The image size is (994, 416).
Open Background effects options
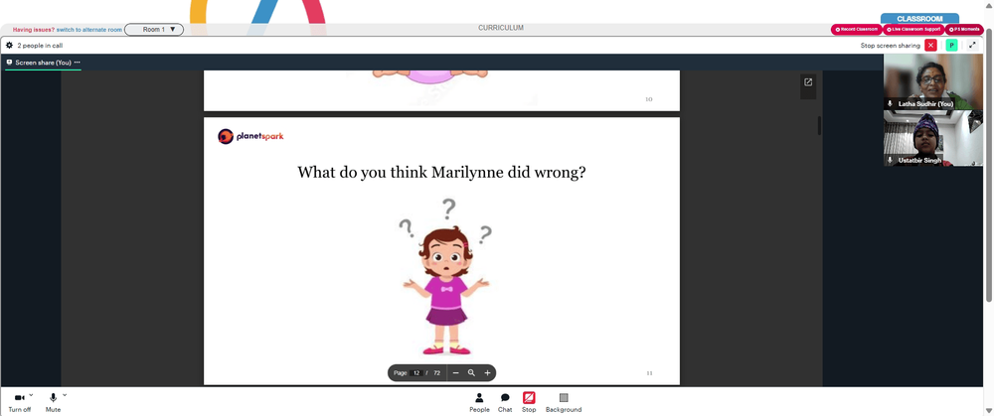[564, 402]
